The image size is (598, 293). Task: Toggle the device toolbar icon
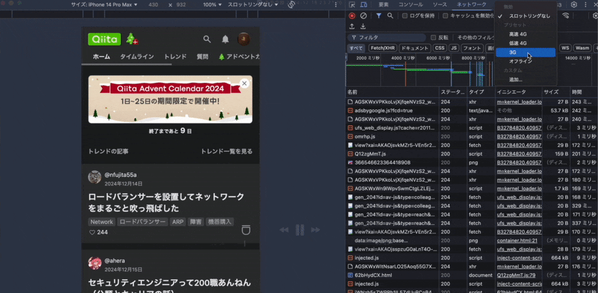(x=364, y=5)
